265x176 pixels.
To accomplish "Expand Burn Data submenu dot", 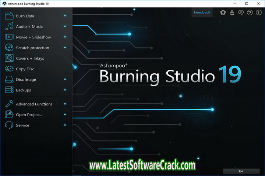I will click(65, 16).
